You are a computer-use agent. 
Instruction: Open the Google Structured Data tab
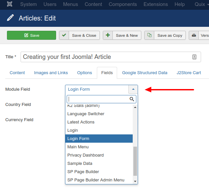pyautogui.click(x=145, y=73)
